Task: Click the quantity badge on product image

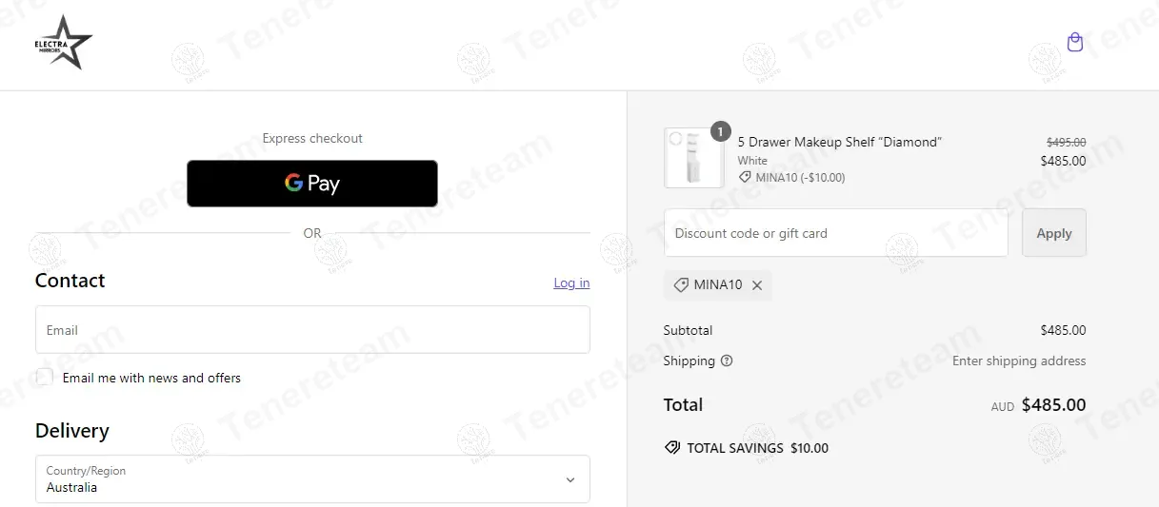Action: point(720,131)
